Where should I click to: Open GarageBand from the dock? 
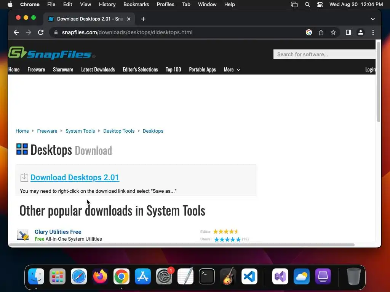(x=228, y=276)
